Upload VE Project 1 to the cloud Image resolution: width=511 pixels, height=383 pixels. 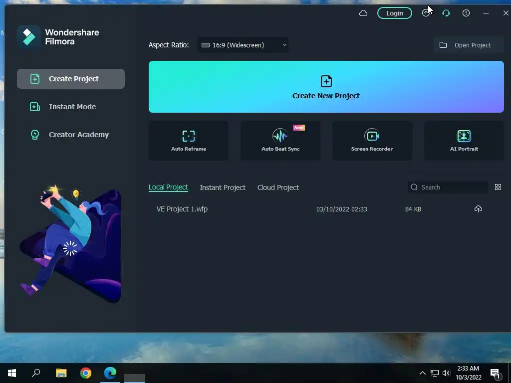click(x=478, y=209)
